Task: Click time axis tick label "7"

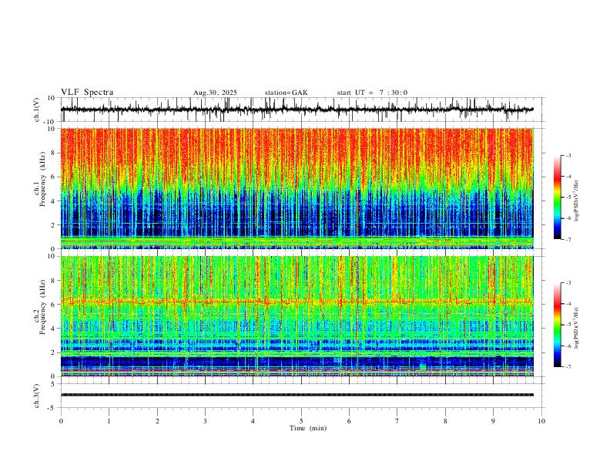Action: [x=397, y=421]
